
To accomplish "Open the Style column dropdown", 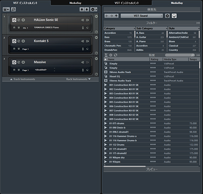I will [184, 28].
